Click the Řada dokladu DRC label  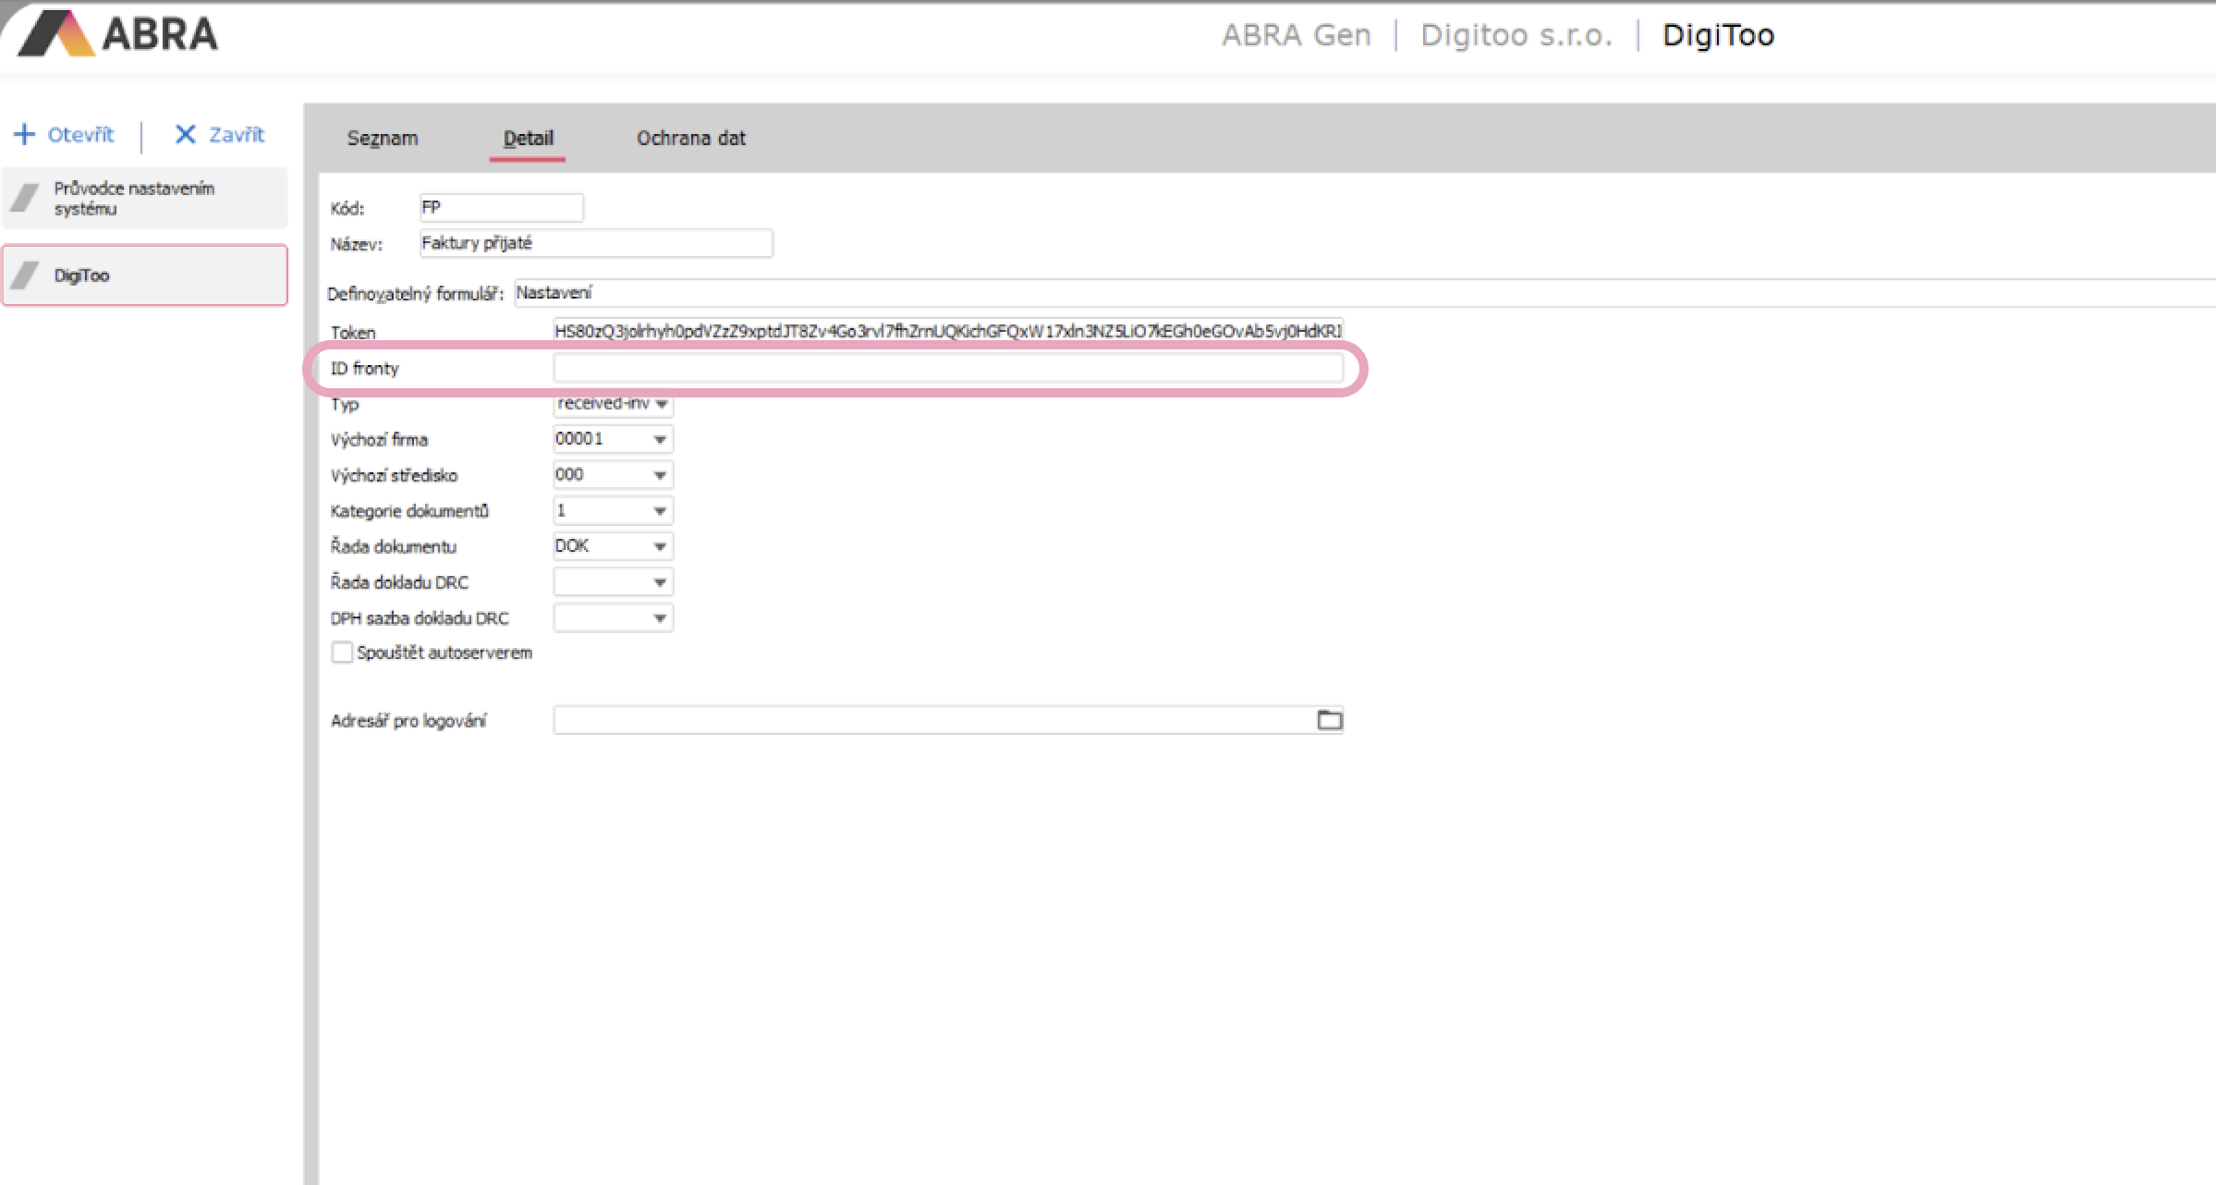click(399, 583)
